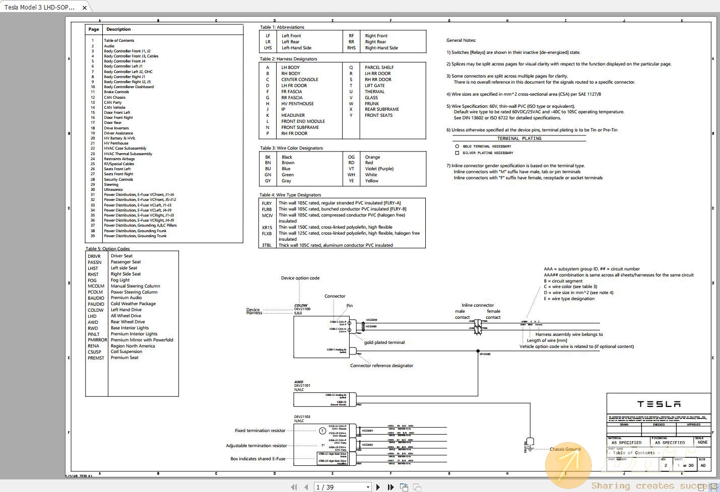Image resolution: width=720 pixels, height=492 pixels.
Task: Click 'General Notes:' heading text
Action: (x=461, y=40)
